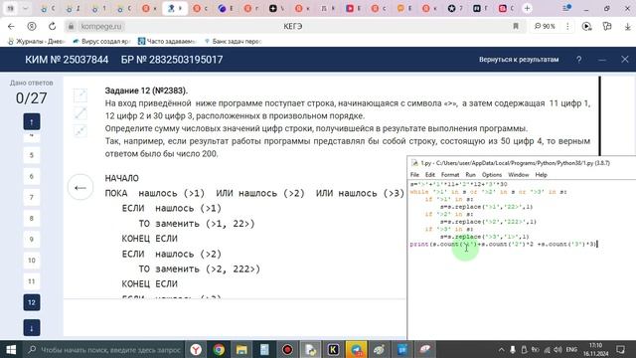Screen dimensions: 636x358
Task: Open the Run menu in the IDLE editor
Action: 470,175
